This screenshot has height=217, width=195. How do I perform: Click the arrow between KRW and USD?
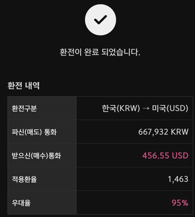(146, 108)
